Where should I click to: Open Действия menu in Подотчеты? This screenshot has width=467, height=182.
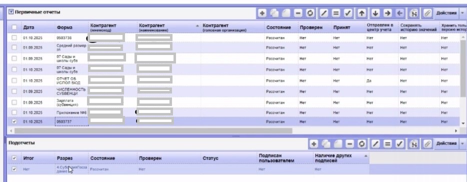446,144
